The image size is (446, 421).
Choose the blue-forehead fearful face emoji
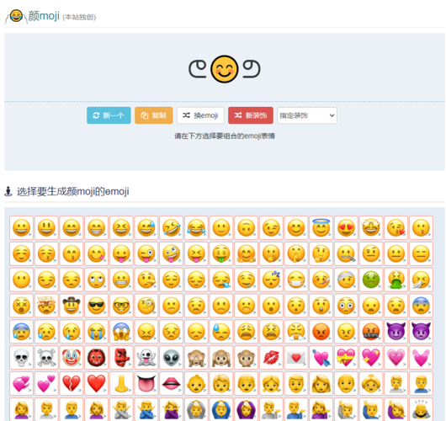[421, 306]
